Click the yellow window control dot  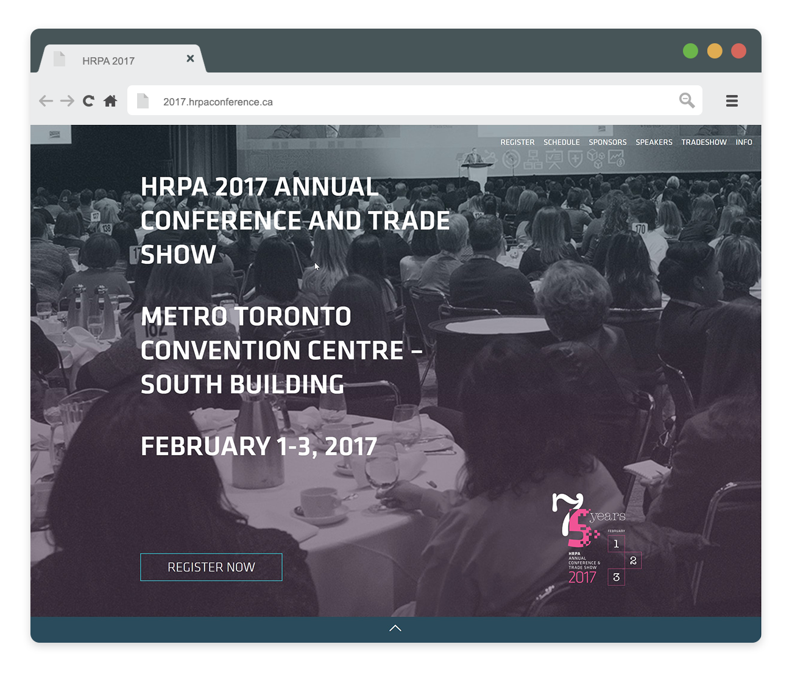point(715,51)
